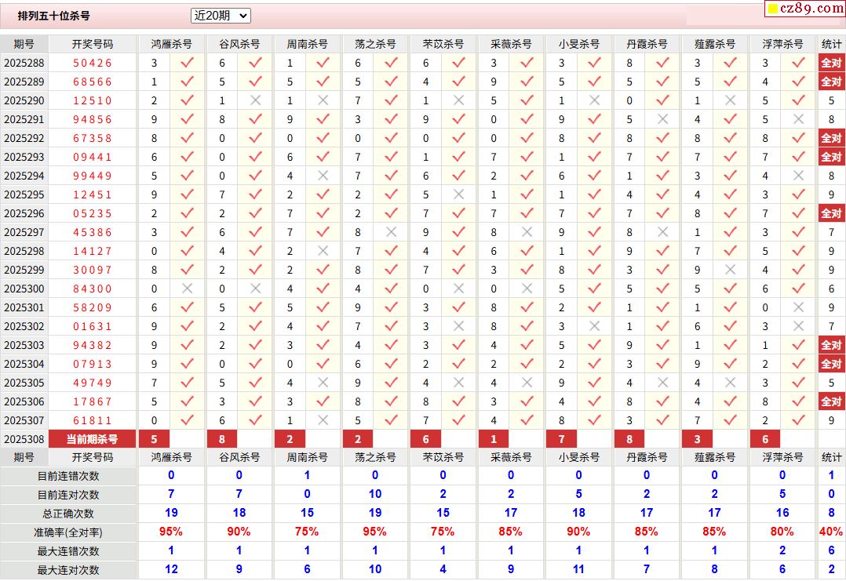Click the 全对 badge in row 2025288
846x581 pixels.
[x=831, y=63]
